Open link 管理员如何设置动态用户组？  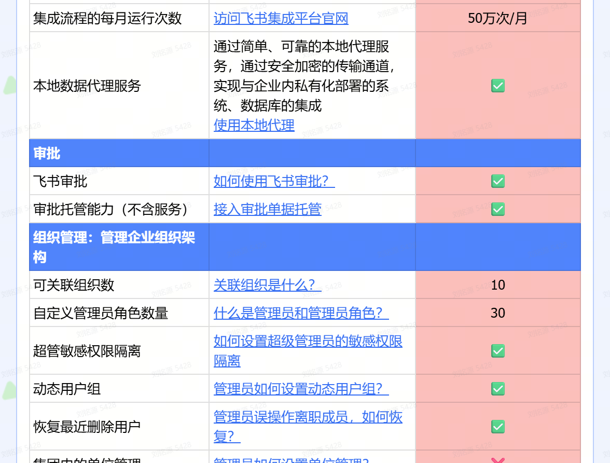[301, 389]
